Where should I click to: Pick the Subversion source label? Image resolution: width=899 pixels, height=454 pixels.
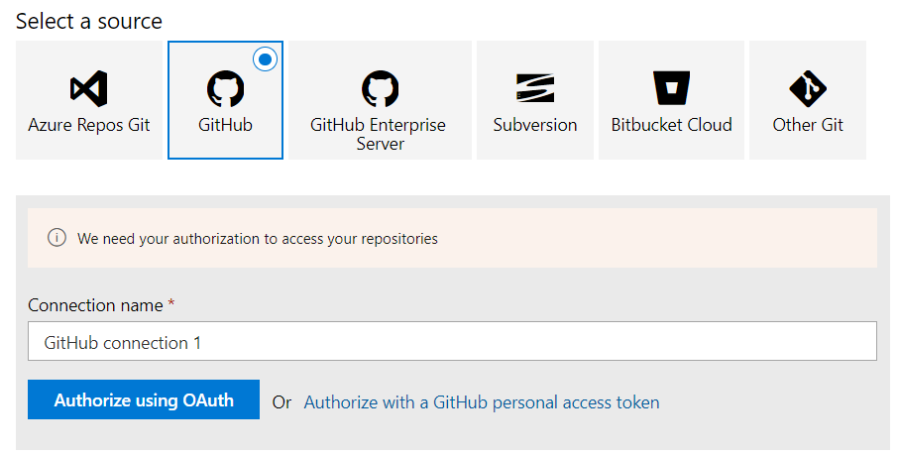pos(535,125)
